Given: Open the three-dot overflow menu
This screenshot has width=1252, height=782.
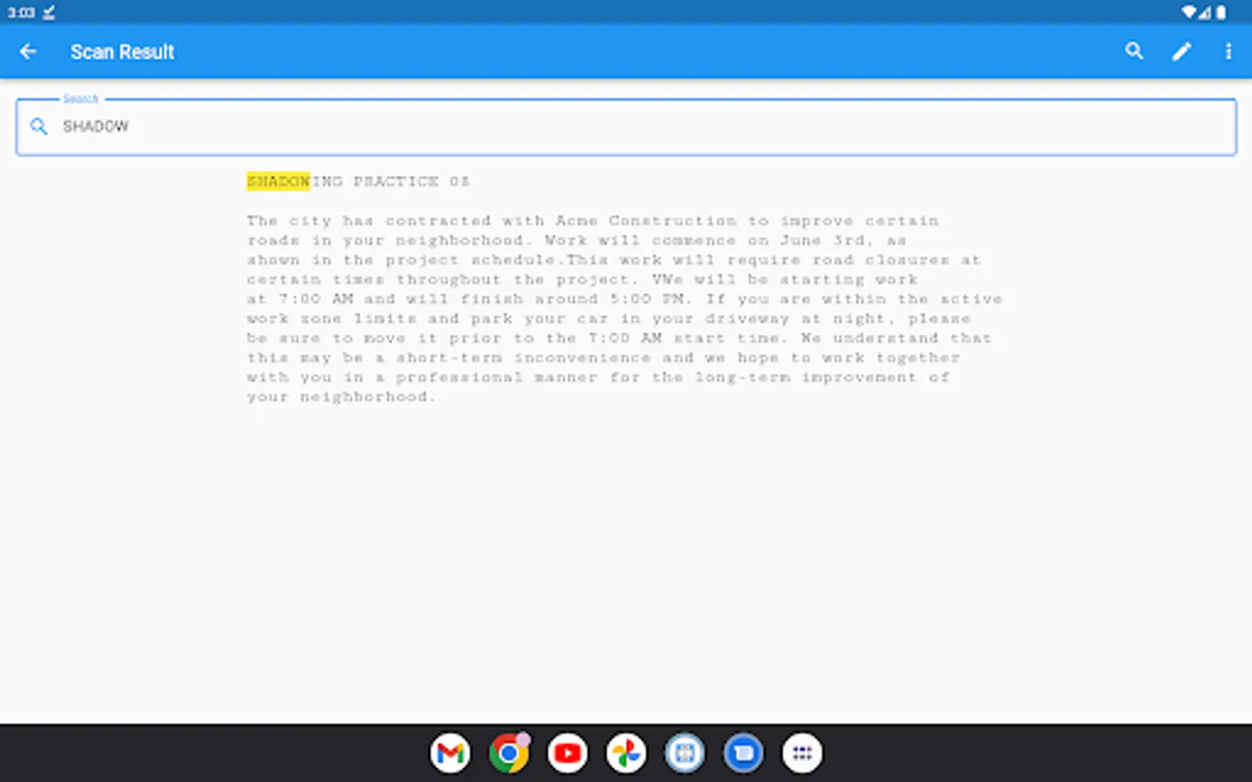Looking at the screenshot, I should (1229, 51).
